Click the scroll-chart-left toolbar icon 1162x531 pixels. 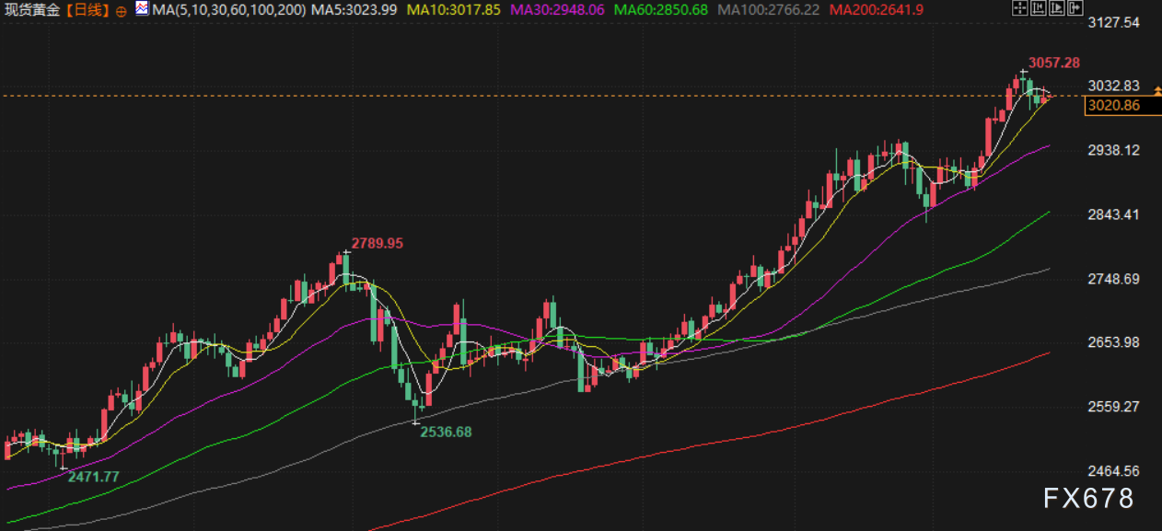[x=1037, y=9]
